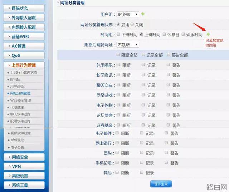Click the green plus icon beside 用户组

click(143, 14)
